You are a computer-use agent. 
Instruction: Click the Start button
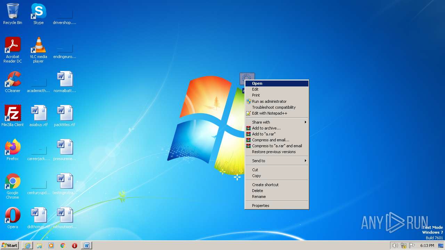pyautogui.click(x=9, y=245)
